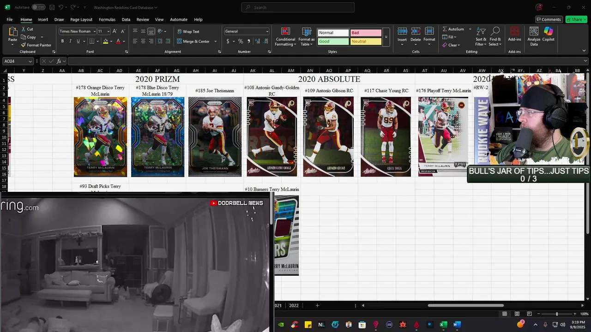Toggle Align Right horizontal alignment
591x332 pixels.
[151, 41]
